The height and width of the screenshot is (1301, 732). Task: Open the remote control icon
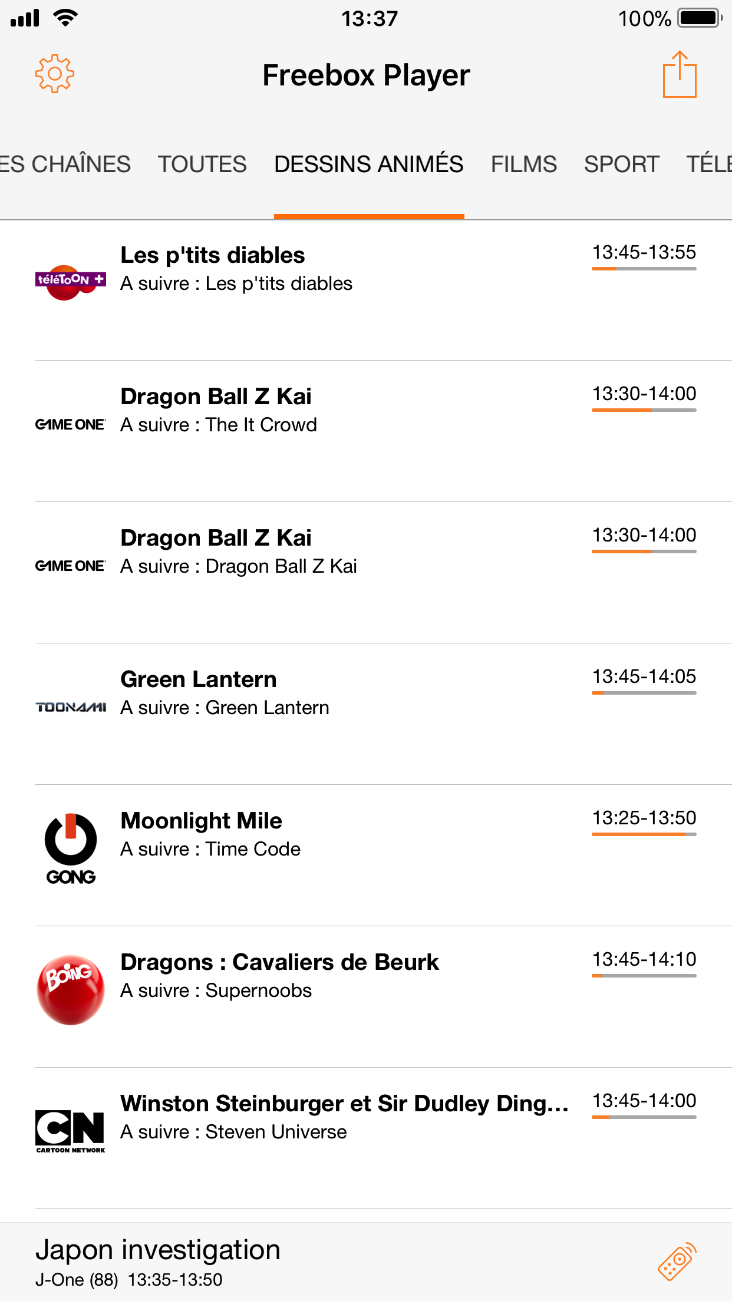677,1262
